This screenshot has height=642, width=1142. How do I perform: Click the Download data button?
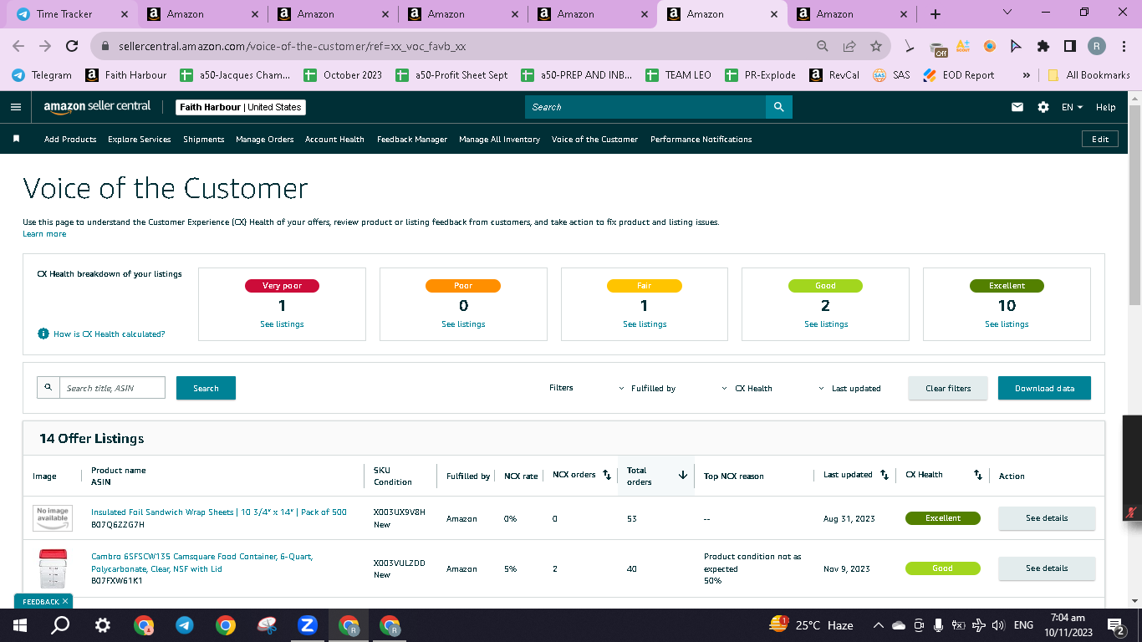tap(1044, 388)
